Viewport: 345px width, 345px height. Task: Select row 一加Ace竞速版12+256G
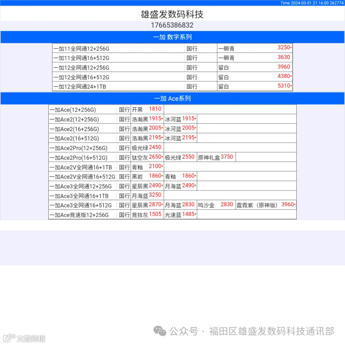pyautogui.click(x=172, y=215)
